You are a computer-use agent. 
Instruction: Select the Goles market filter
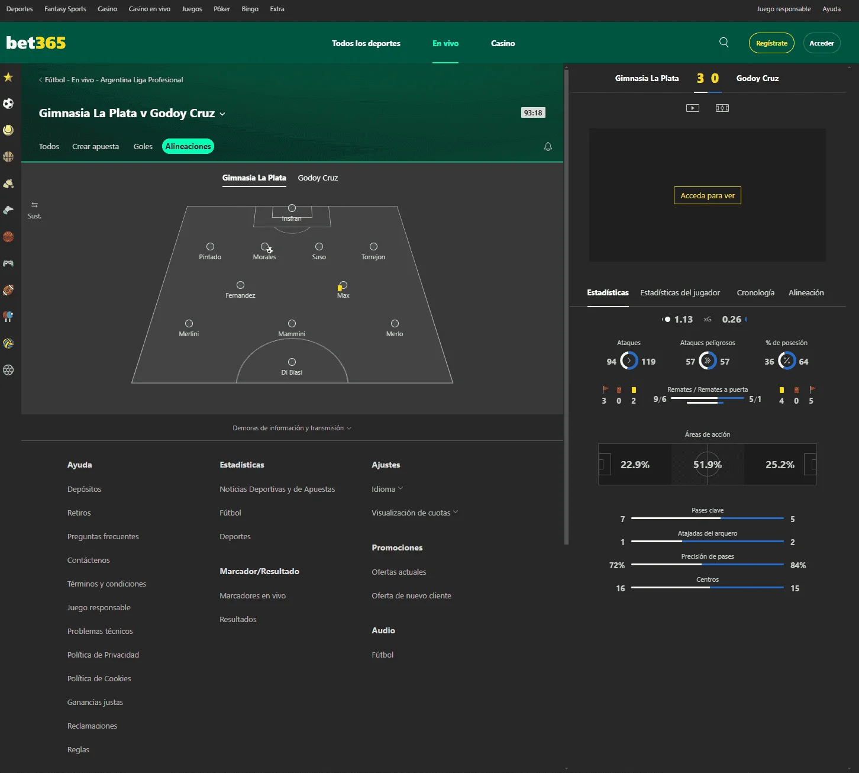[143, 147]
